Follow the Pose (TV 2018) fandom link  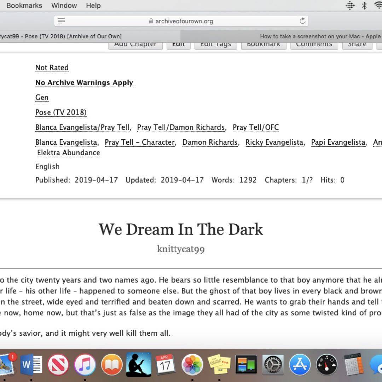click(x=61, y=112)
